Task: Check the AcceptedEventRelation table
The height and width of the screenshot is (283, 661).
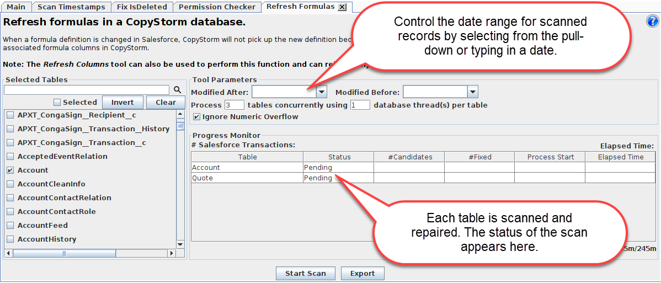Action: point(10,157)
